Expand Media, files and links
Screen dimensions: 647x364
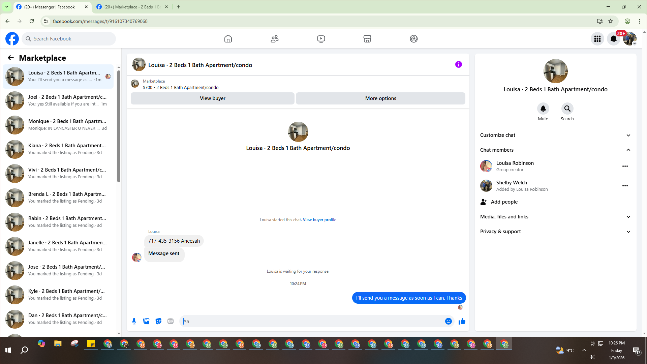(x=628, y=217)
